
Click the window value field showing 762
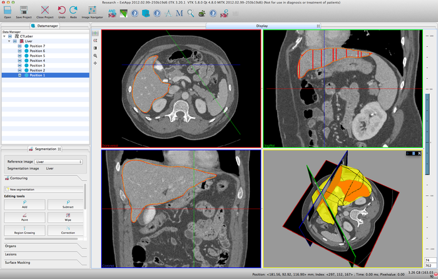[430, 265]
